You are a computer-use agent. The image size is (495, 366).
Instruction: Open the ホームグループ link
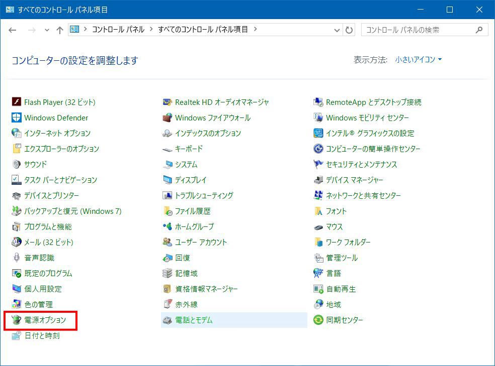coord(195,226)
